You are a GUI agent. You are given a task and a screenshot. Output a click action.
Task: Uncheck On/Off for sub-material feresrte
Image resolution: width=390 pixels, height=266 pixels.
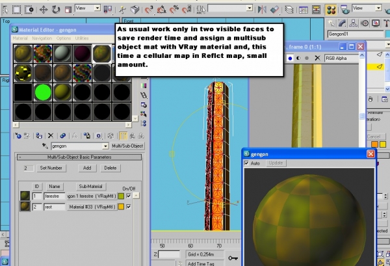128,196
